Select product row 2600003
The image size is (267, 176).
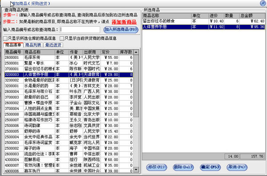pyautogui.click(x=69, y=154)
